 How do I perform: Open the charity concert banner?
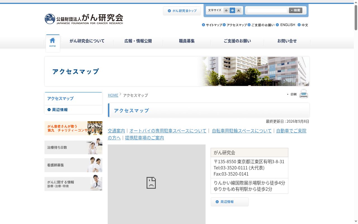coord(73,128)
